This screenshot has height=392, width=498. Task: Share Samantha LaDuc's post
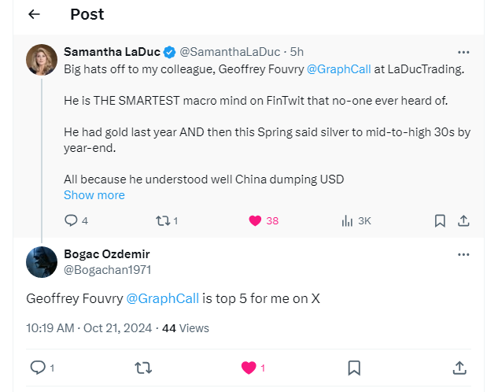[x=463, y=221]
